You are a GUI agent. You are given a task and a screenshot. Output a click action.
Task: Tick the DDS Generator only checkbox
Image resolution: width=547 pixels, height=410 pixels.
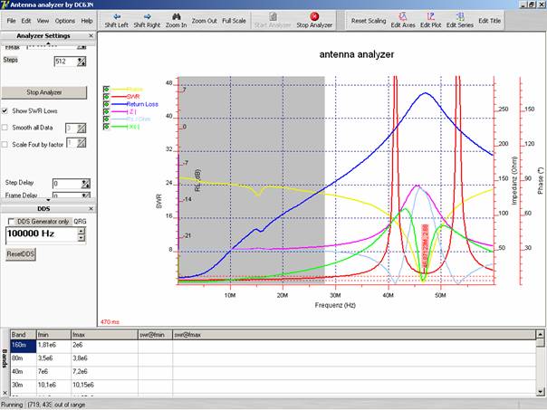tap(11, 221)
